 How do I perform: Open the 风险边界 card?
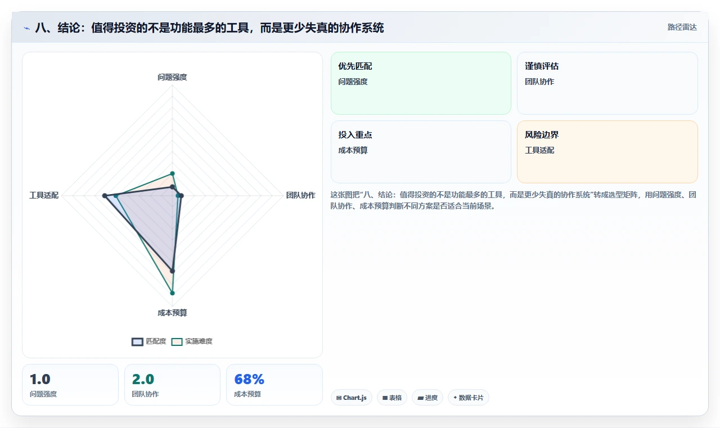click(607, 152)
